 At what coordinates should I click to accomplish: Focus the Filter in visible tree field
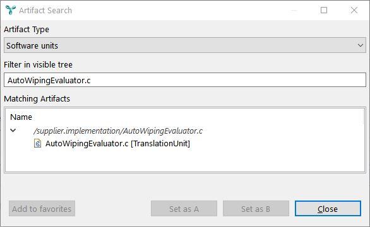coord(185,80)
